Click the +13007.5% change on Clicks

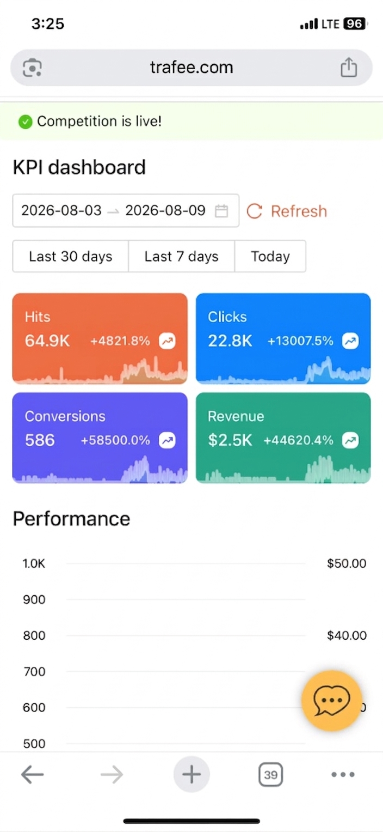(x=300, y=342)
